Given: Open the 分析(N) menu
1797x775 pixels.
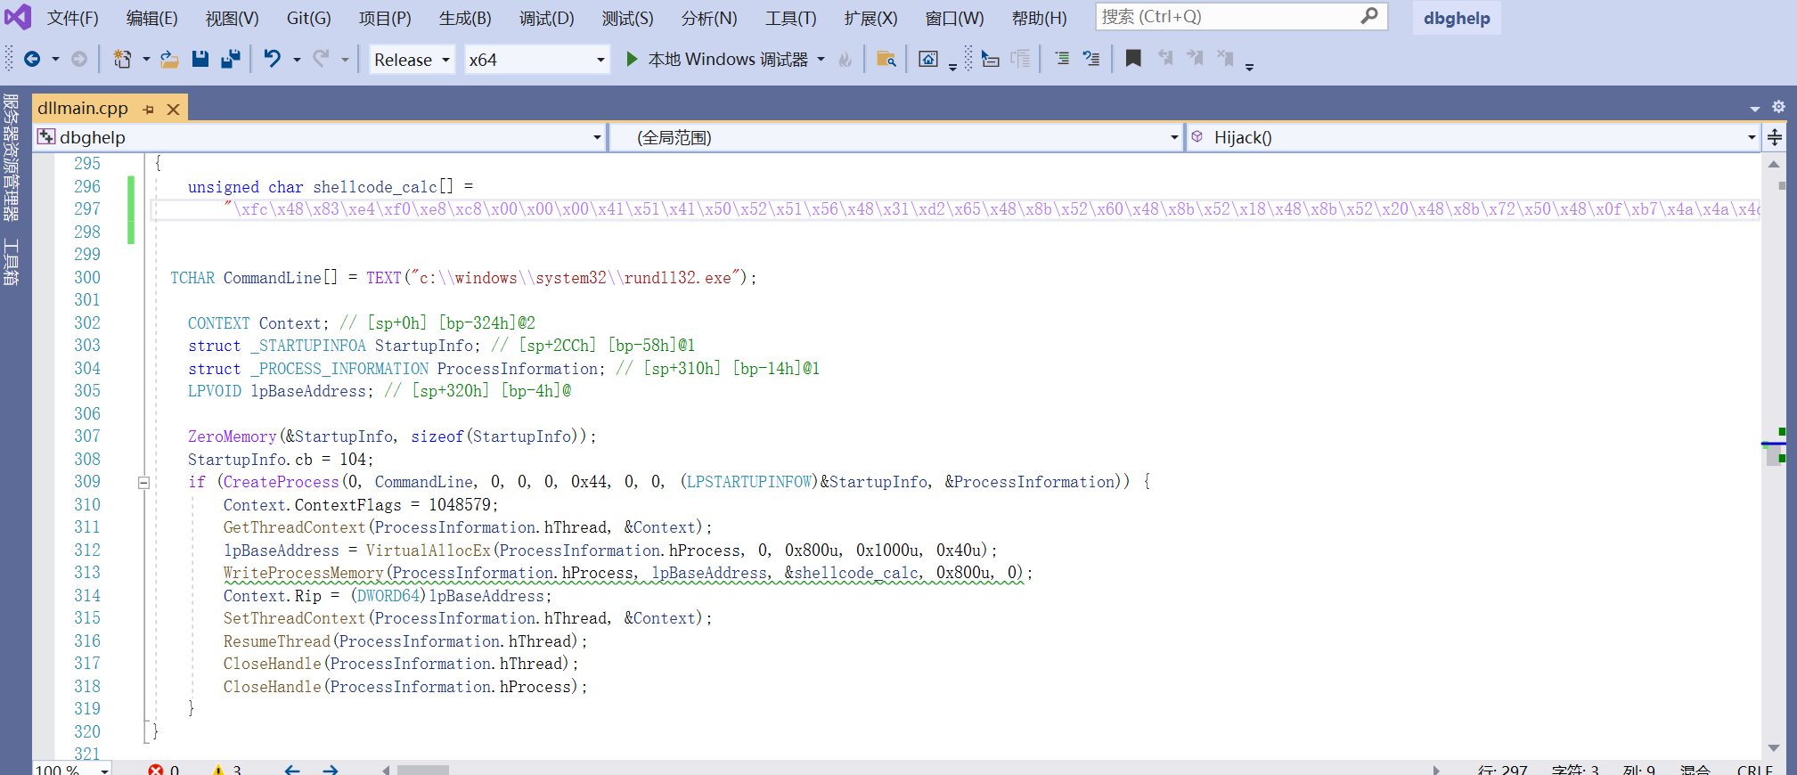Looking at the screenshot, I should tap(709, 18).
